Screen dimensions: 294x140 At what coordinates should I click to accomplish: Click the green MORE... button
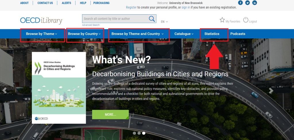click(111, 115)
